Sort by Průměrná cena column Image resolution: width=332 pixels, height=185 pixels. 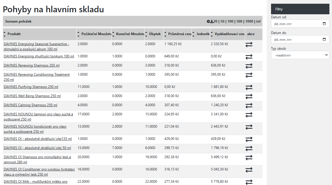click(166, 34)
